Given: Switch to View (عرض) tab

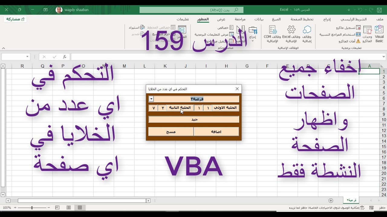Looking at the screenshot, I should coord(221,19).
